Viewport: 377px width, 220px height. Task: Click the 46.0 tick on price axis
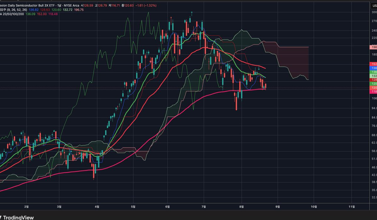pos(374,167)
